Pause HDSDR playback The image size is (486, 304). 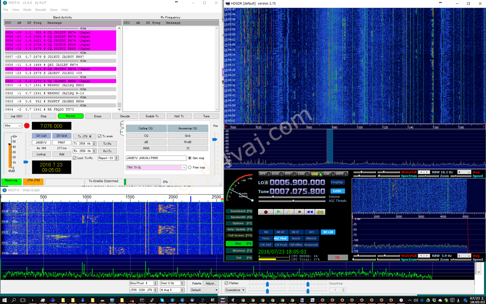click(x=289, y=212)
